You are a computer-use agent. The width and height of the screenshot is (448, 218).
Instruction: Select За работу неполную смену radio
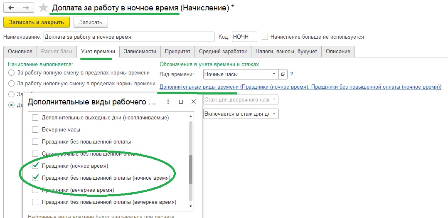[x=12, y=84]
